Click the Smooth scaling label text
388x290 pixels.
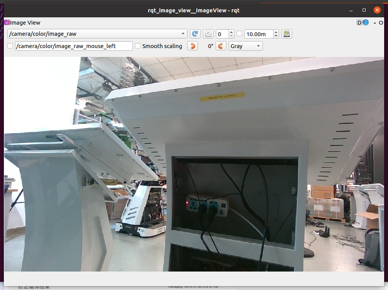pyautogui.click(x=162, y=46)
